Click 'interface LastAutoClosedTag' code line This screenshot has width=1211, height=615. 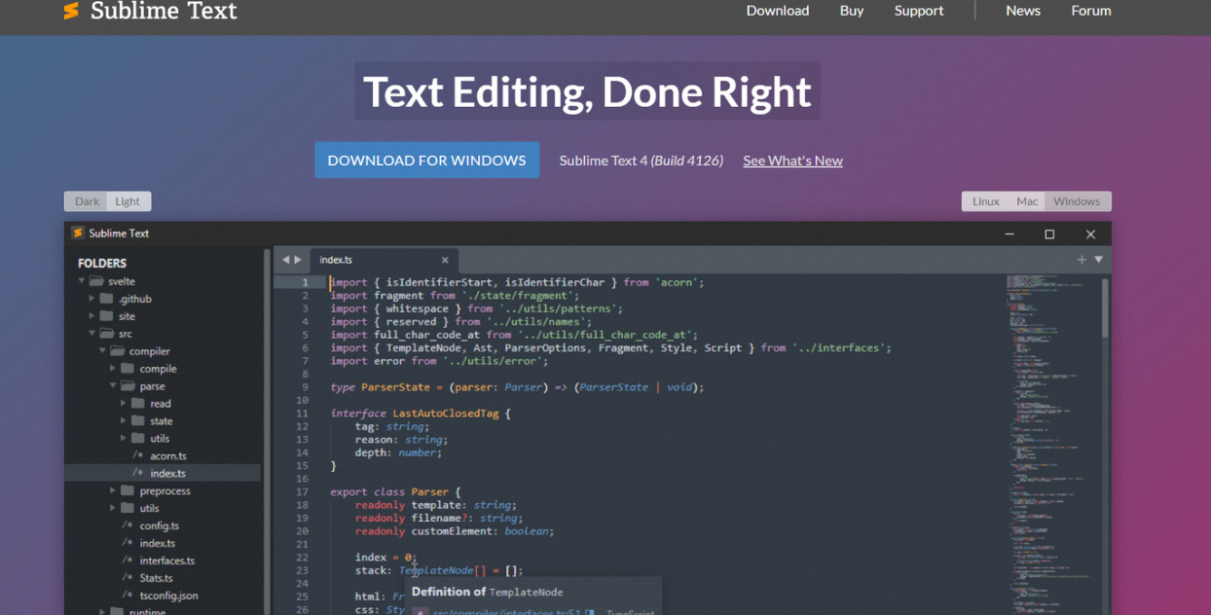[421, 413]
